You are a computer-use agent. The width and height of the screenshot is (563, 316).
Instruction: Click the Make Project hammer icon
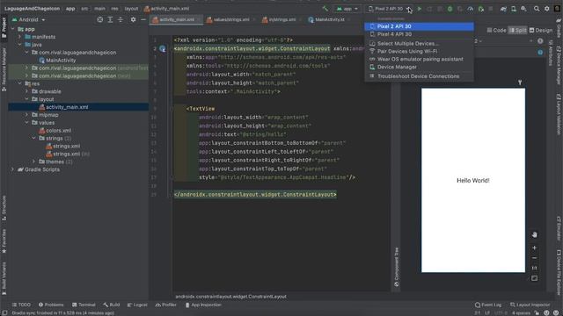[325, 9]
